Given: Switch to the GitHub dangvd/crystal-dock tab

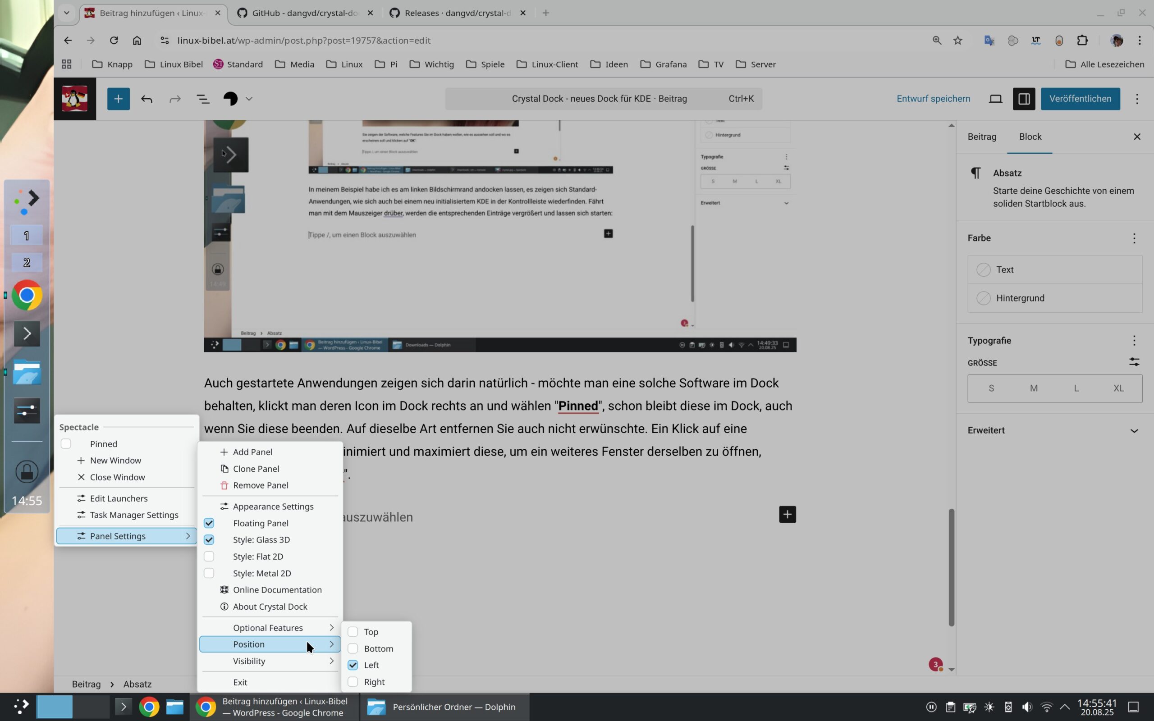Looking at the screenshot, I should pos(305,13).
